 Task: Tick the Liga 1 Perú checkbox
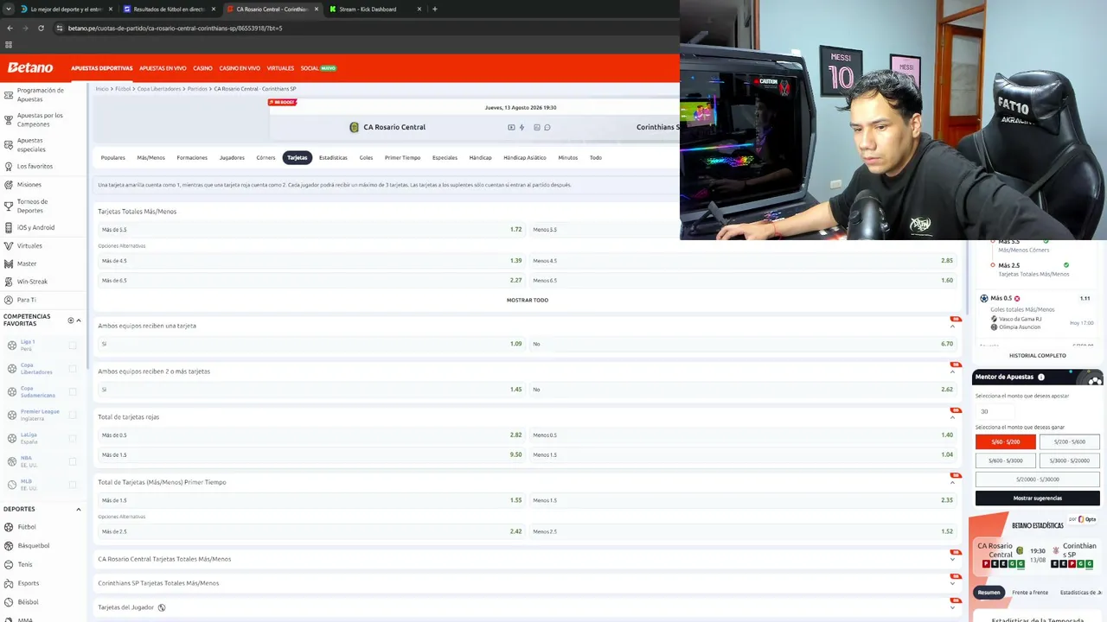pyautogui.click(x=73, y=346)
